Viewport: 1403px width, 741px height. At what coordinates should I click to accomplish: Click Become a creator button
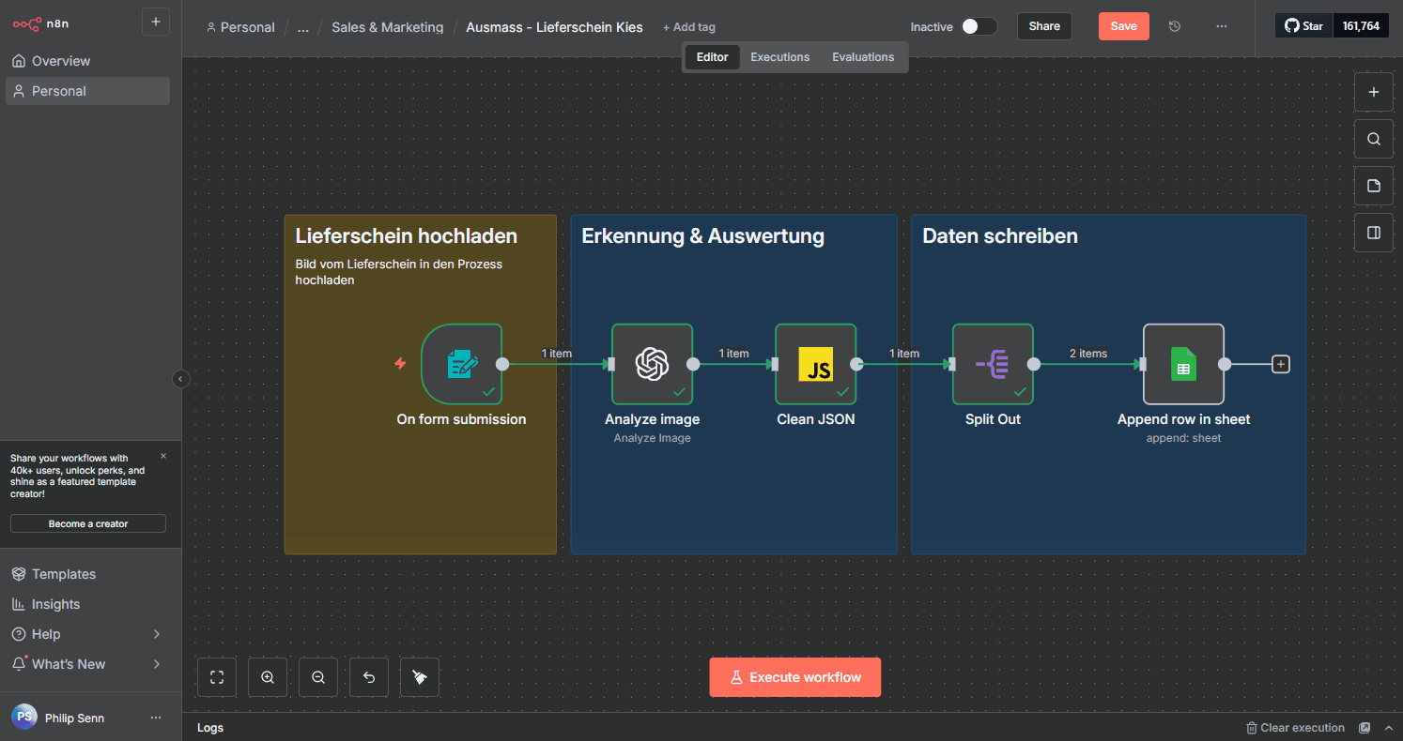[x=88, y=523]
